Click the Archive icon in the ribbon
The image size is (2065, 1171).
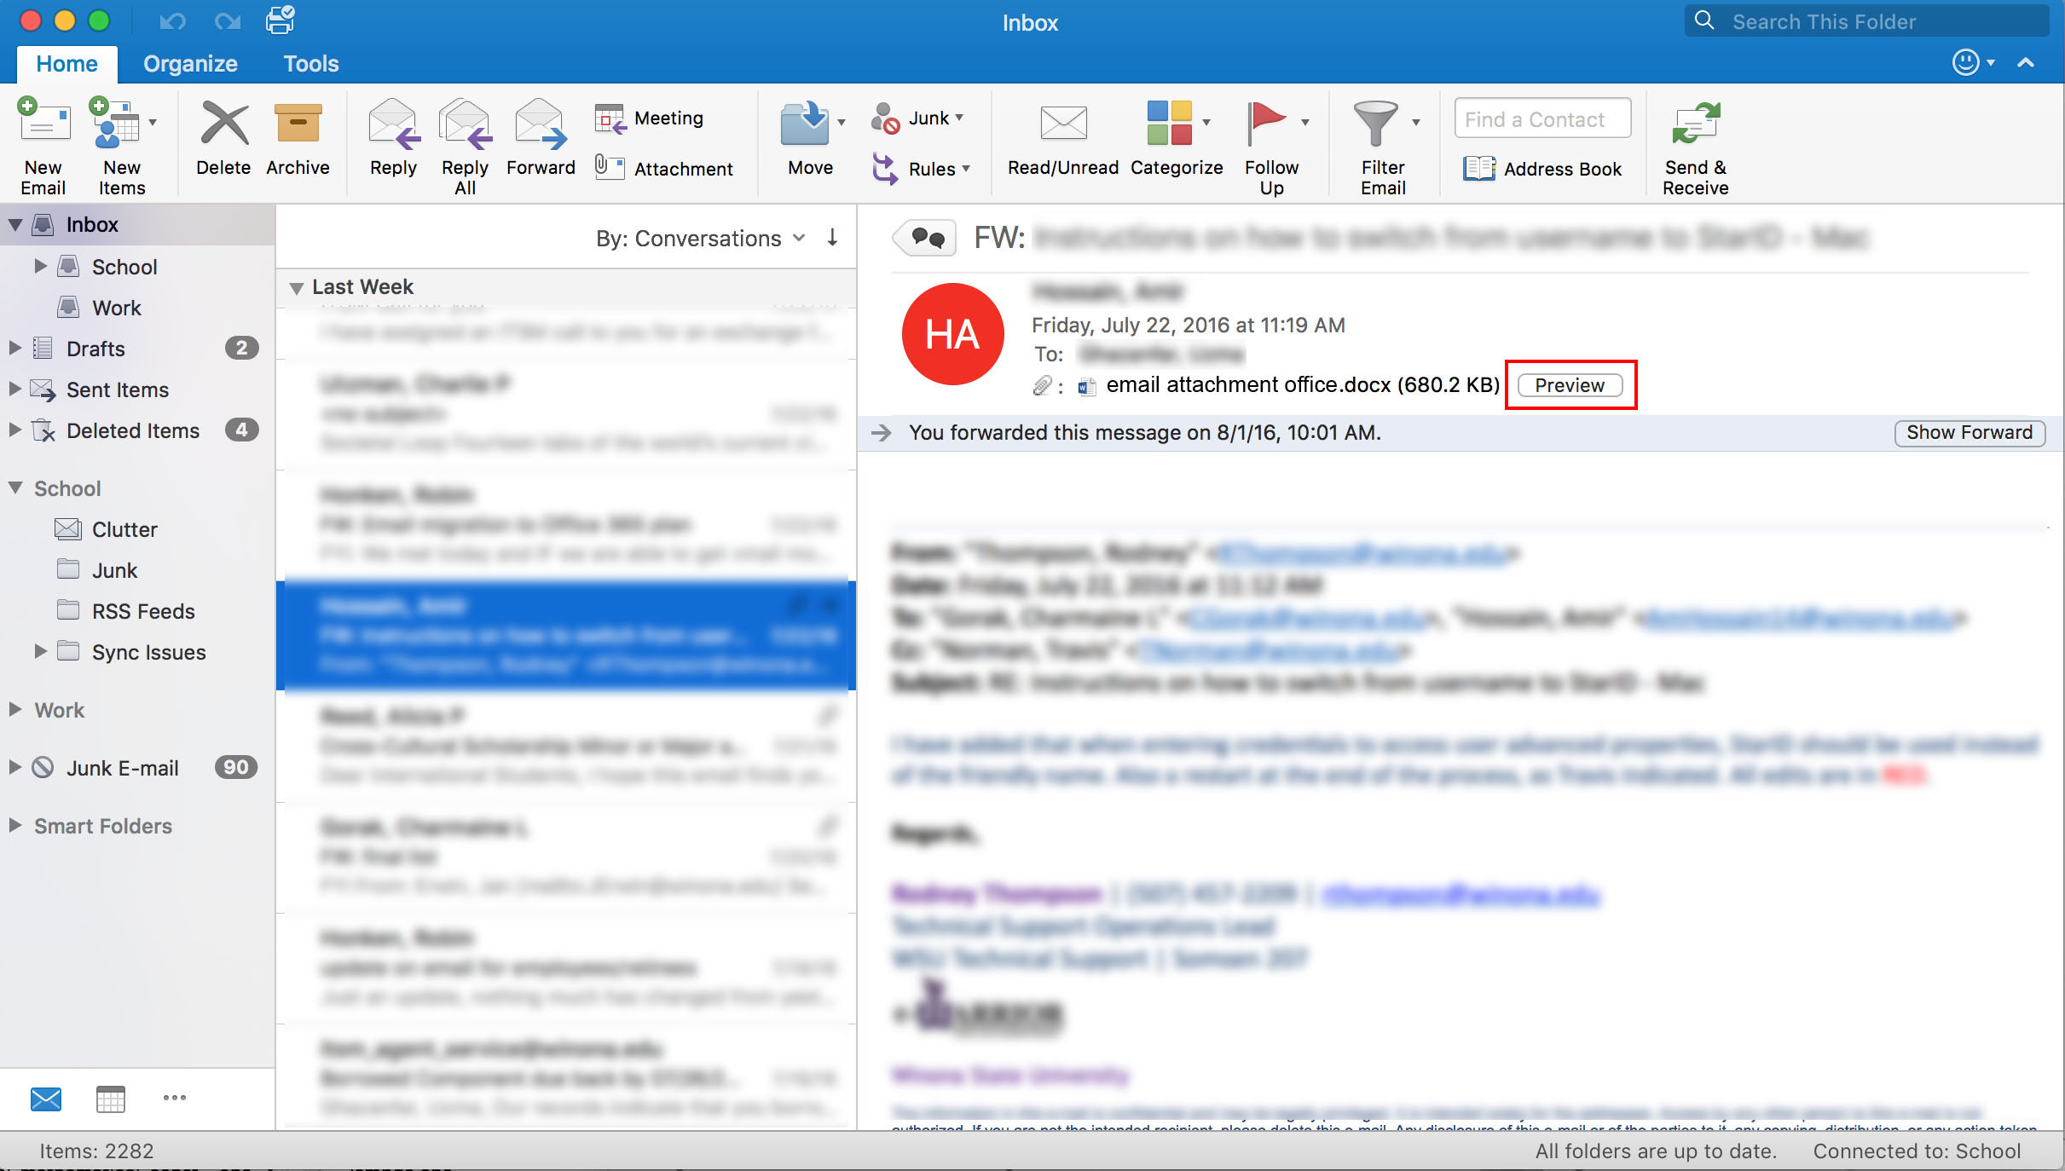(x=298, y=126)
